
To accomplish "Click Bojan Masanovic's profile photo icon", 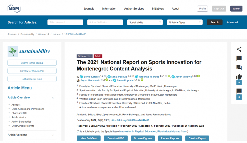I will [78, 80].
